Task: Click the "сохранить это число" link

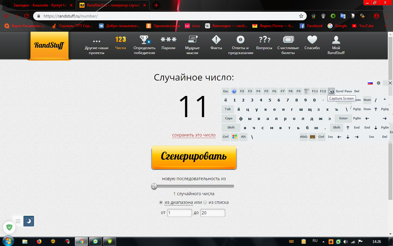Action: click(194, 135)
